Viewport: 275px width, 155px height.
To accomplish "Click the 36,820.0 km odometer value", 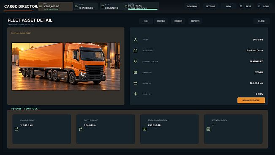I will click(256, 83).
